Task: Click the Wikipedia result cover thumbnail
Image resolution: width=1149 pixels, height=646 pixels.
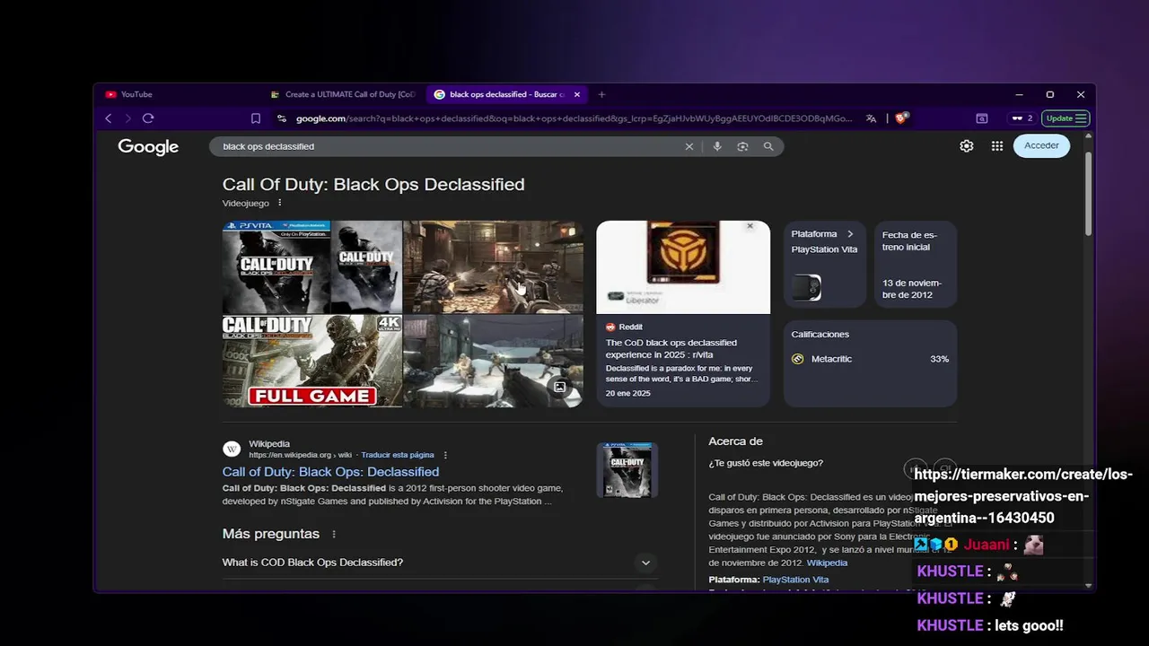Action: click(627, 470)
